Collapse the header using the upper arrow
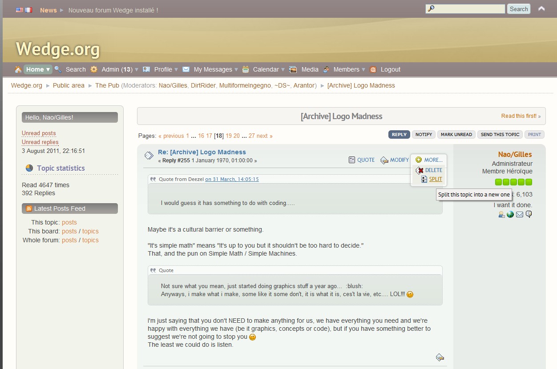This screenshot has width=557, height=369. click(541, 8)
